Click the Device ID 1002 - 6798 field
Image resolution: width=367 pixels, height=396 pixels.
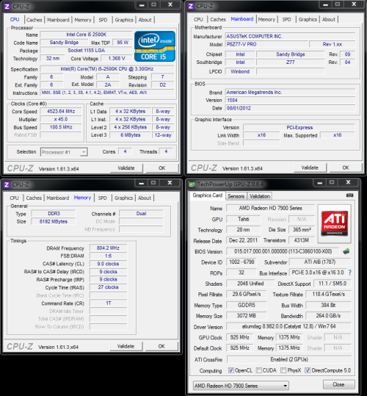pyautogui.click(x=241, y=262)
